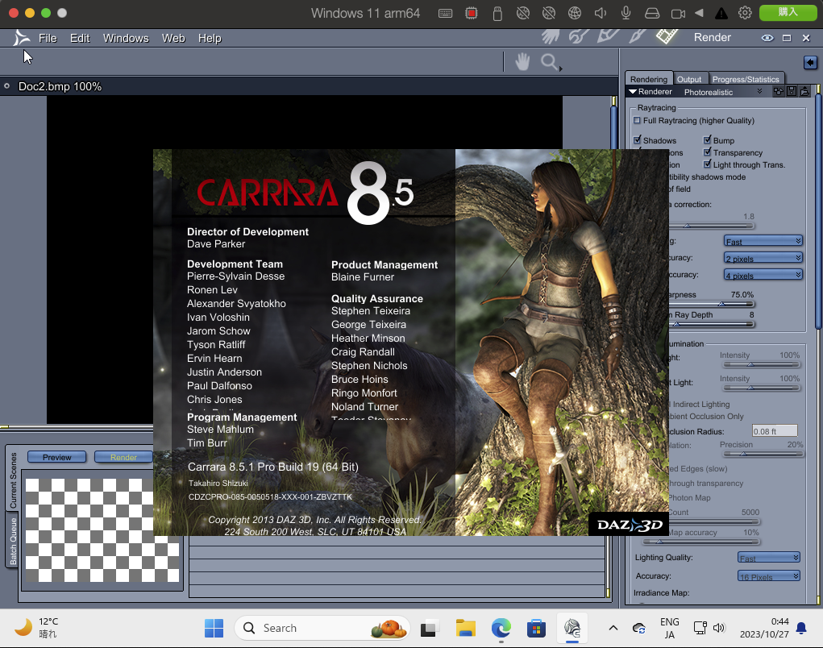Select the zoom magnifier tool

click(550, 62)
